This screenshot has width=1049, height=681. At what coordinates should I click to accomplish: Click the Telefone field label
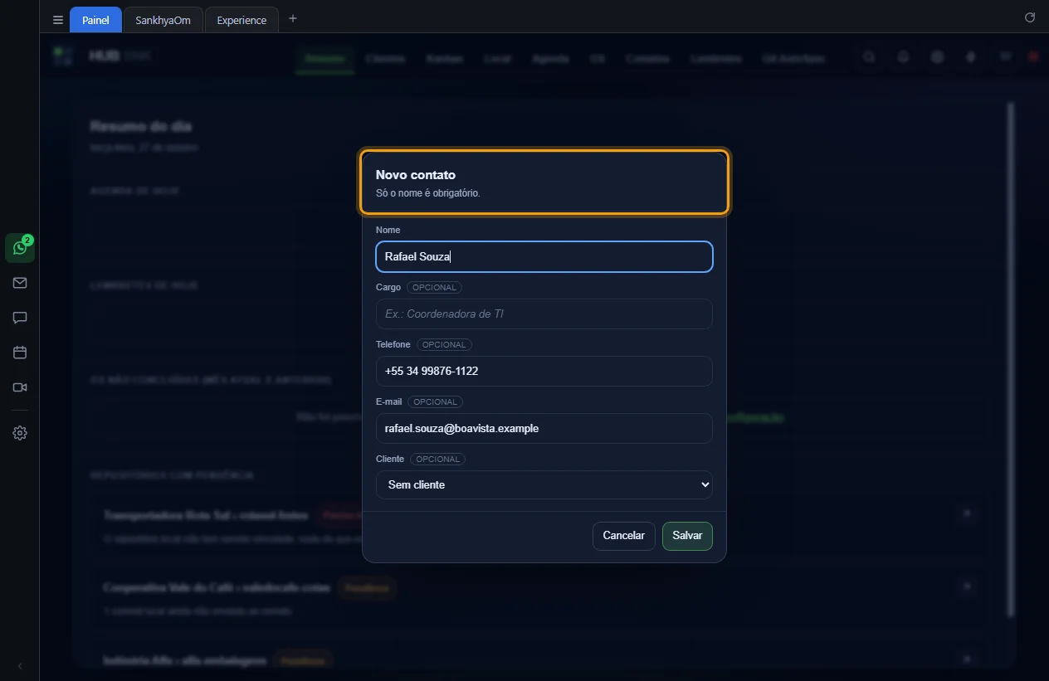point(393,344)
